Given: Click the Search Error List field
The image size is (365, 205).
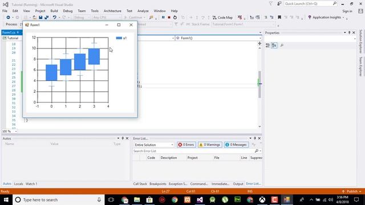Looking at the screenshot, I should tap(197, 151).
